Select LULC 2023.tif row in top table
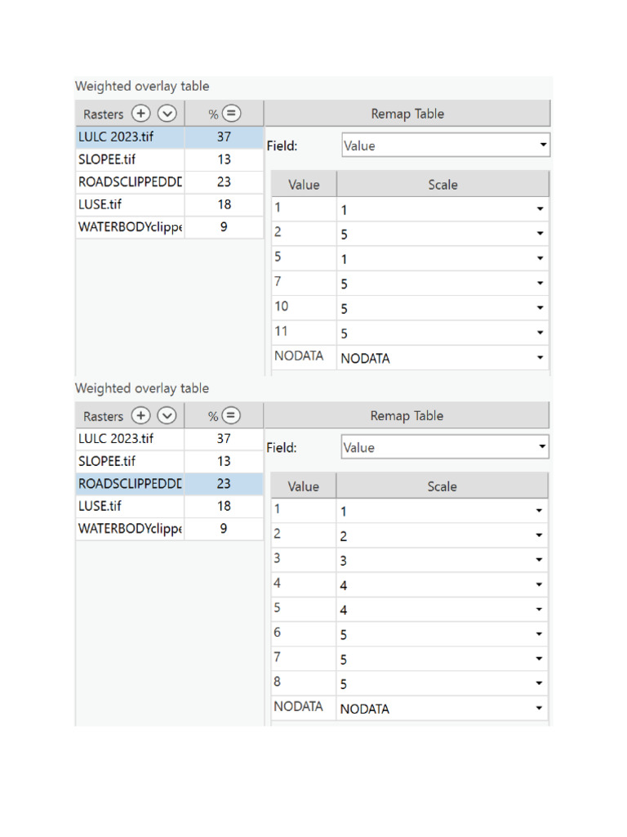Screen dimensions: 627x837 click(170, 137)
